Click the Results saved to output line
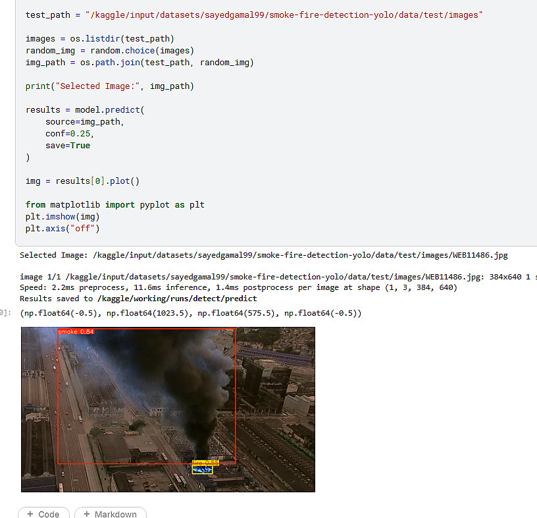 [138, 299]
